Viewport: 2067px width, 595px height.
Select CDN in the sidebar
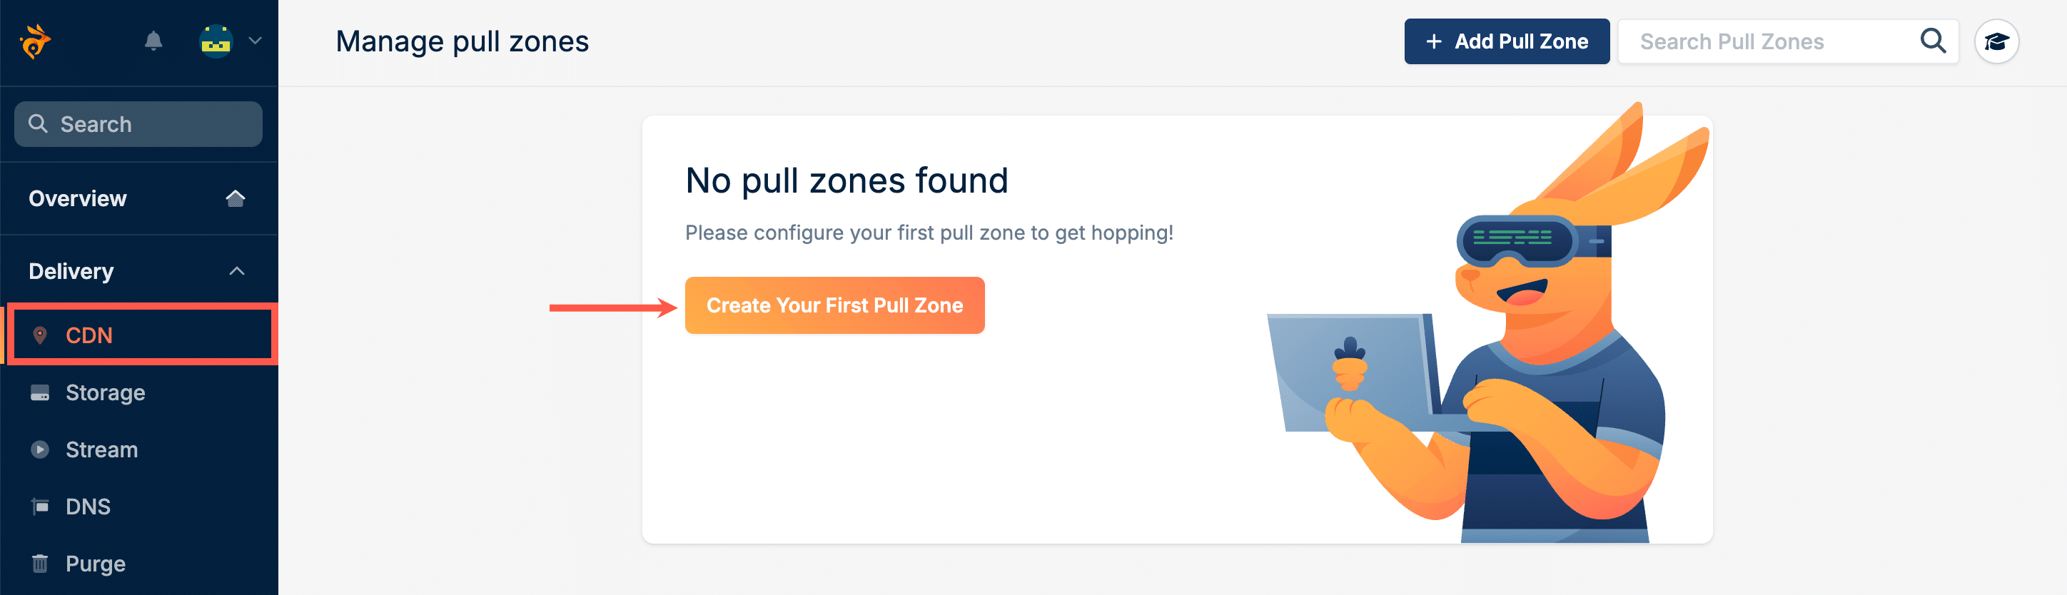89,335
